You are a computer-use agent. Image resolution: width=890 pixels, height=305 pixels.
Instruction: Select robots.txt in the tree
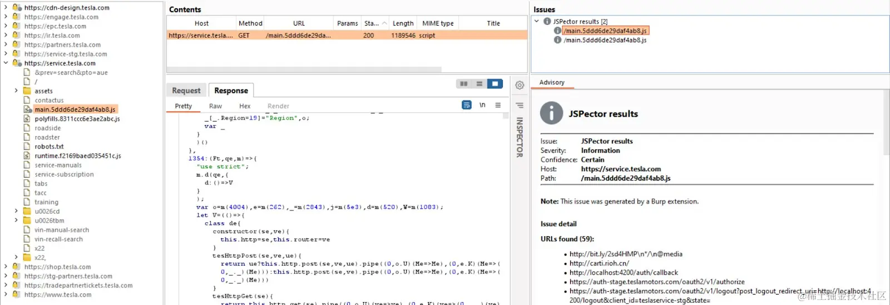coord(49,147)
